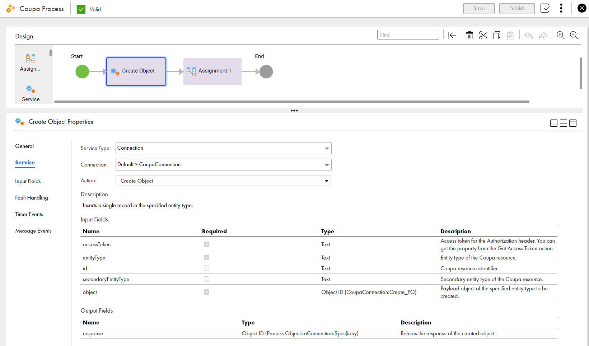Select the Service step in palette

(31, 93)
